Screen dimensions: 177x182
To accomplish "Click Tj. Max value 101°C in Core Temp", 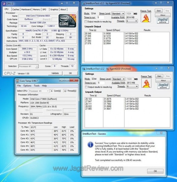I will click(x=41, y=127).
